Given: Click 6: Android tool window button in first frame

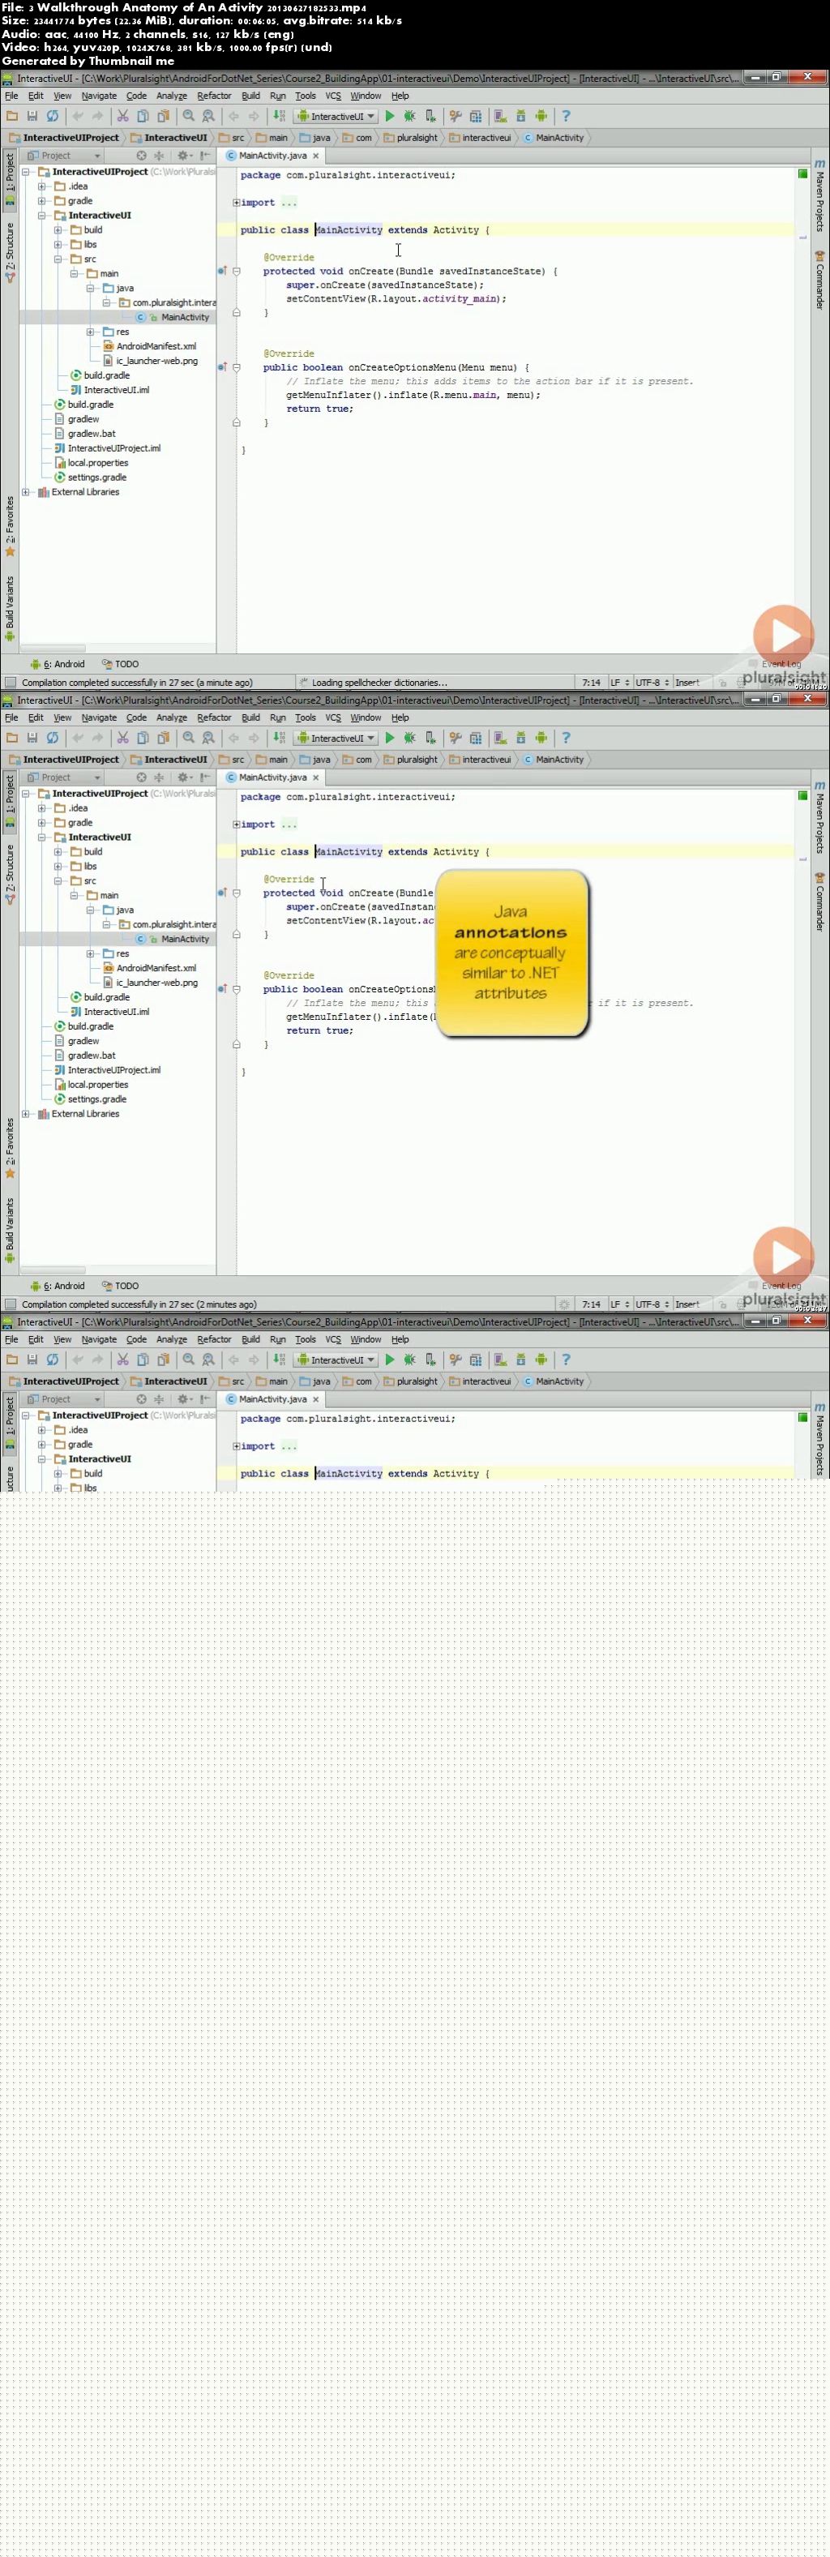Looking at the screenshot, I should (x=58, y=664).
